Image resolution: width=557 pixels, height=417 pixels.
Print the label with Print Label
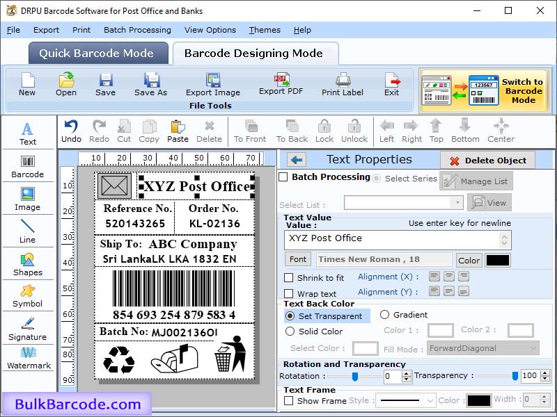[x=343, y=84]
